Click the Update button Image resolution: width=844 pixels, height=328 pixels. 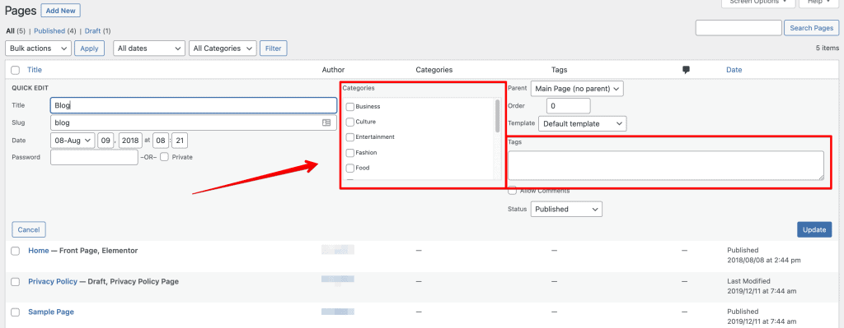[x=814, y=229]
